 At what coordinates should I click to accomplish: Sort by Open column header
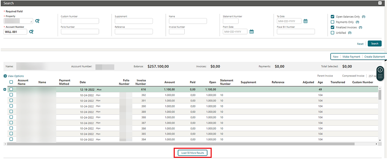213,82
